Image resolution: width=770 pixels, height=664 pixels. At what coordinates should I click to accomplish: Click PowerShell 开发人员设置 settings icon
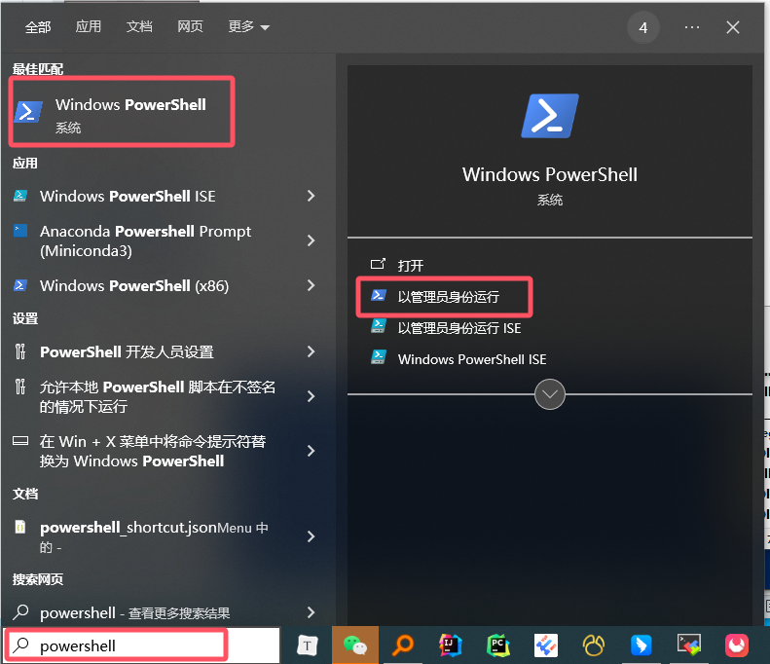click(x=20, y=351)
